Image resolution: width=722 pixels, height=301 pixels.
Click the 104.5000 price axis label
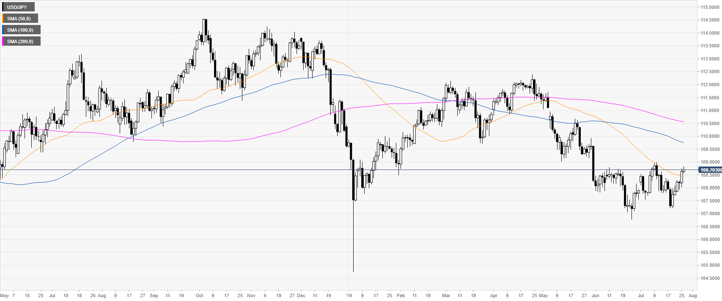point(710,278)
